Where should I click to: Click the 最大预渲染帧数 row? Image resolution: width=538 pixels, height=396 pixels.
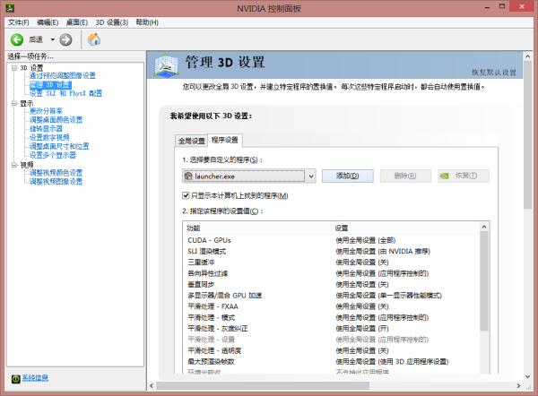(332, 362)
